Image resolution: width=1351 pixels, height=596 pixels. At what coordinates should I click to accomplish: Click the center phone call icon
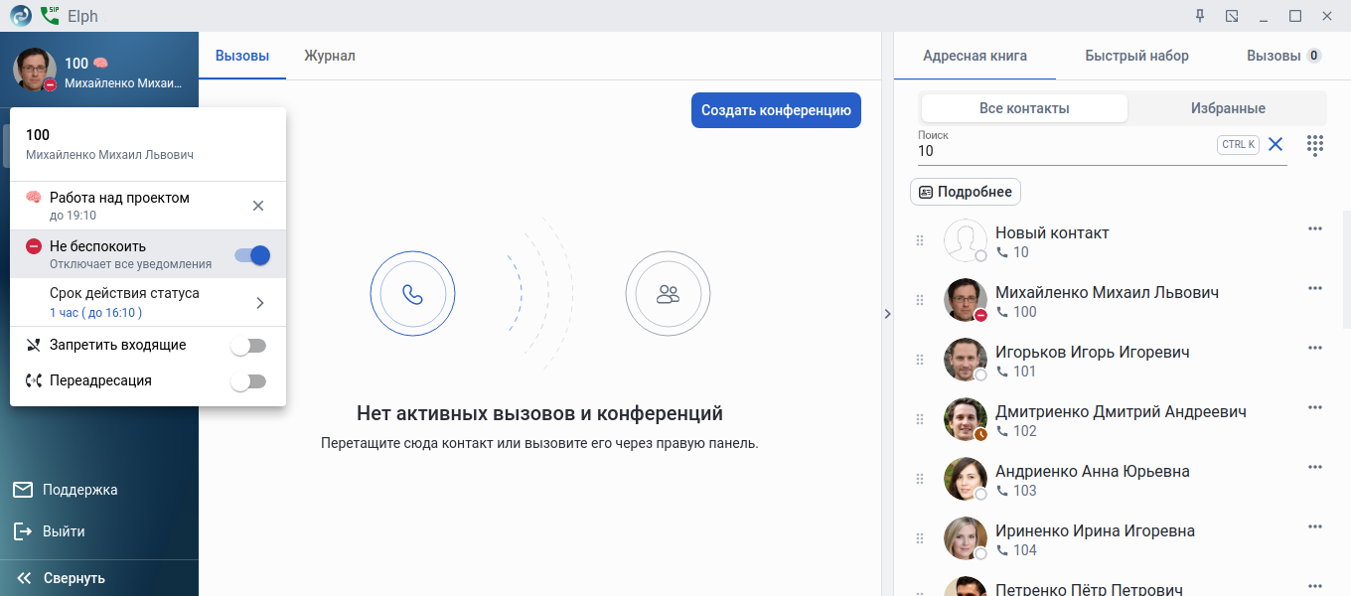[x=412, y=294]
